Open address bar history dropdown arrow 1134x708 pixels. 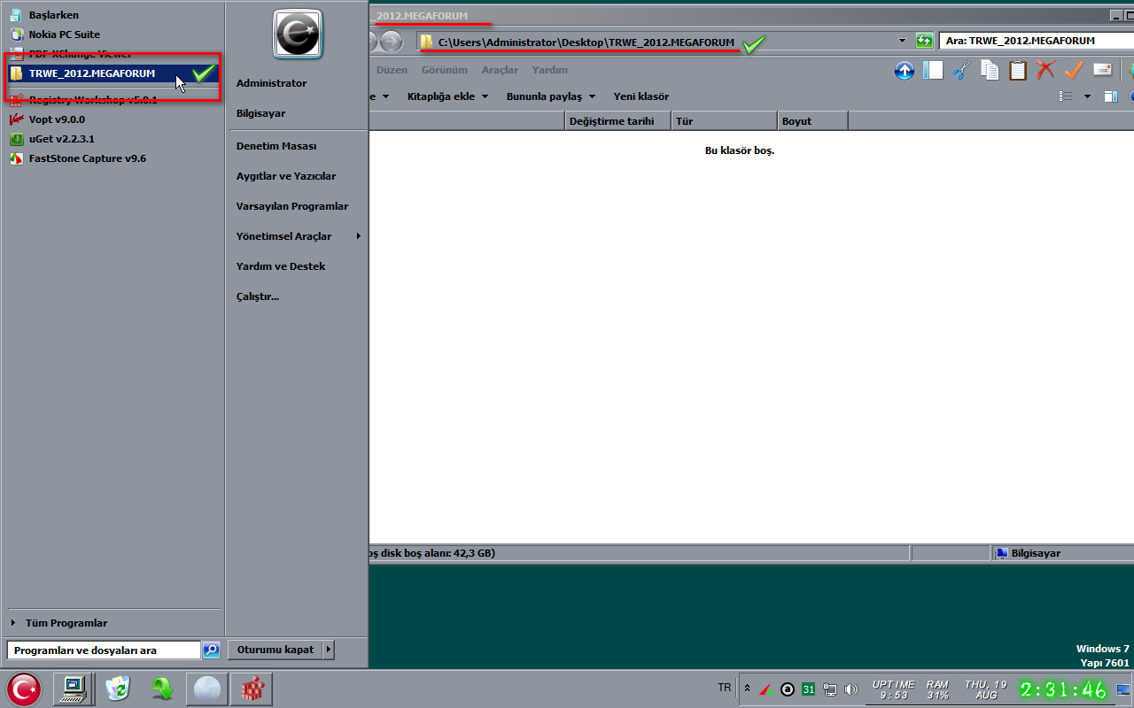pos(902,41)
